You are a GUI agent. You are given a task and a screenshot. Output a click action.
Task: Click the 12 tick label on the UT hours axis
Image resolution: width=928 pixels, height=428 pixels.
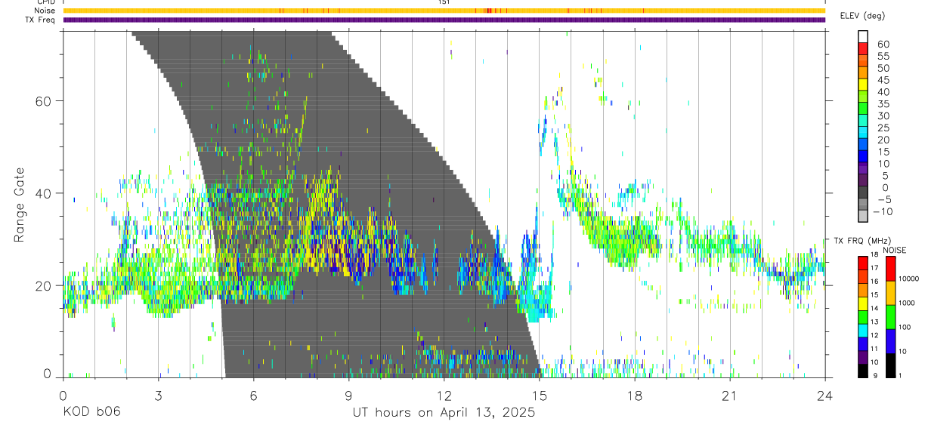coord(444,395)
